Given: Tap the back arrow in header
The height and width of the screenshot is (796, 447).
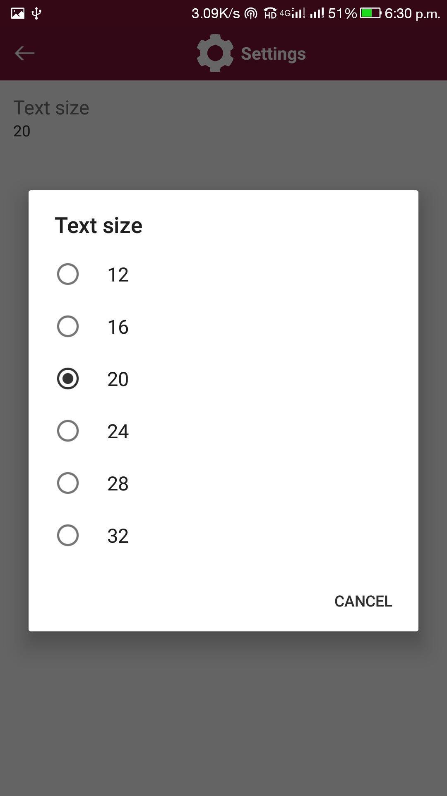Looking at the screenshot, I should 24,53.
